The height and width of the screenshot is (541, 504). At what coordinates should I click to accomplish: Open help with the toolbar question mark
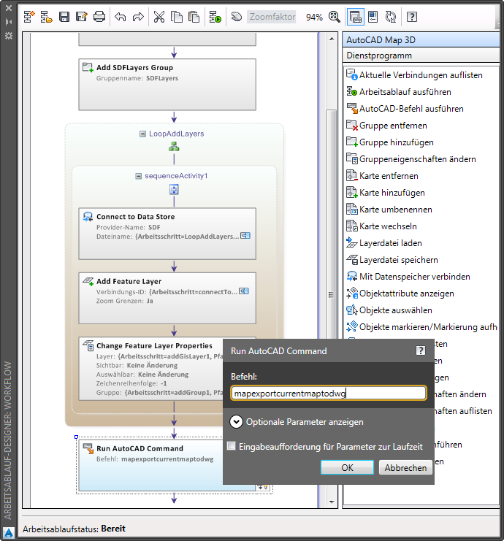coord(412,17)
